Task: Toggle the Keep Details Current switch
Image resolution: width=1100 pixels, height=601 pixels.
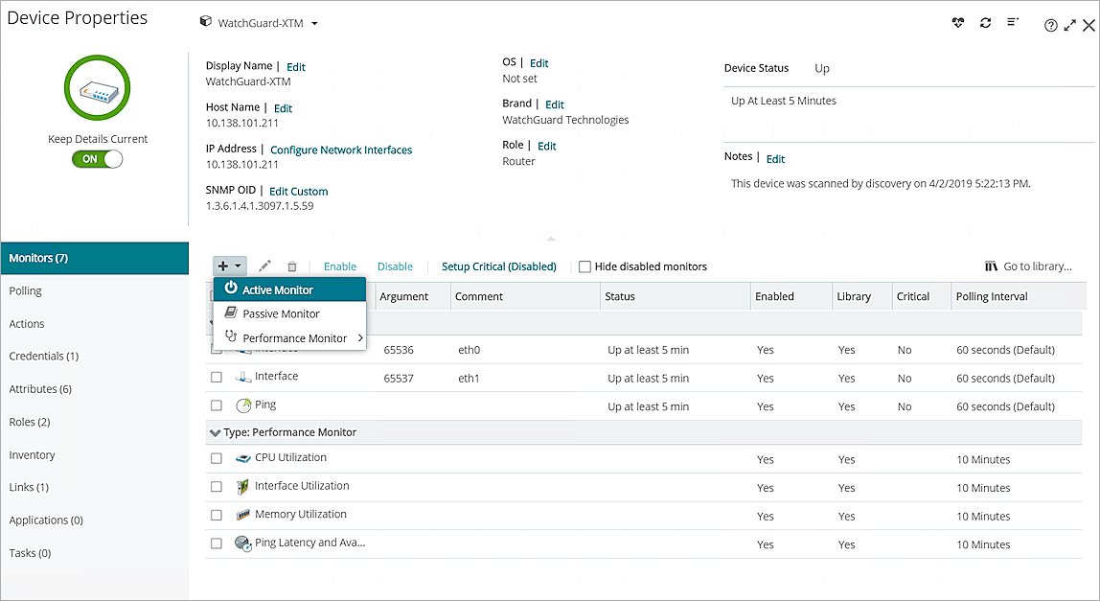Action: (x=98, y=159)
